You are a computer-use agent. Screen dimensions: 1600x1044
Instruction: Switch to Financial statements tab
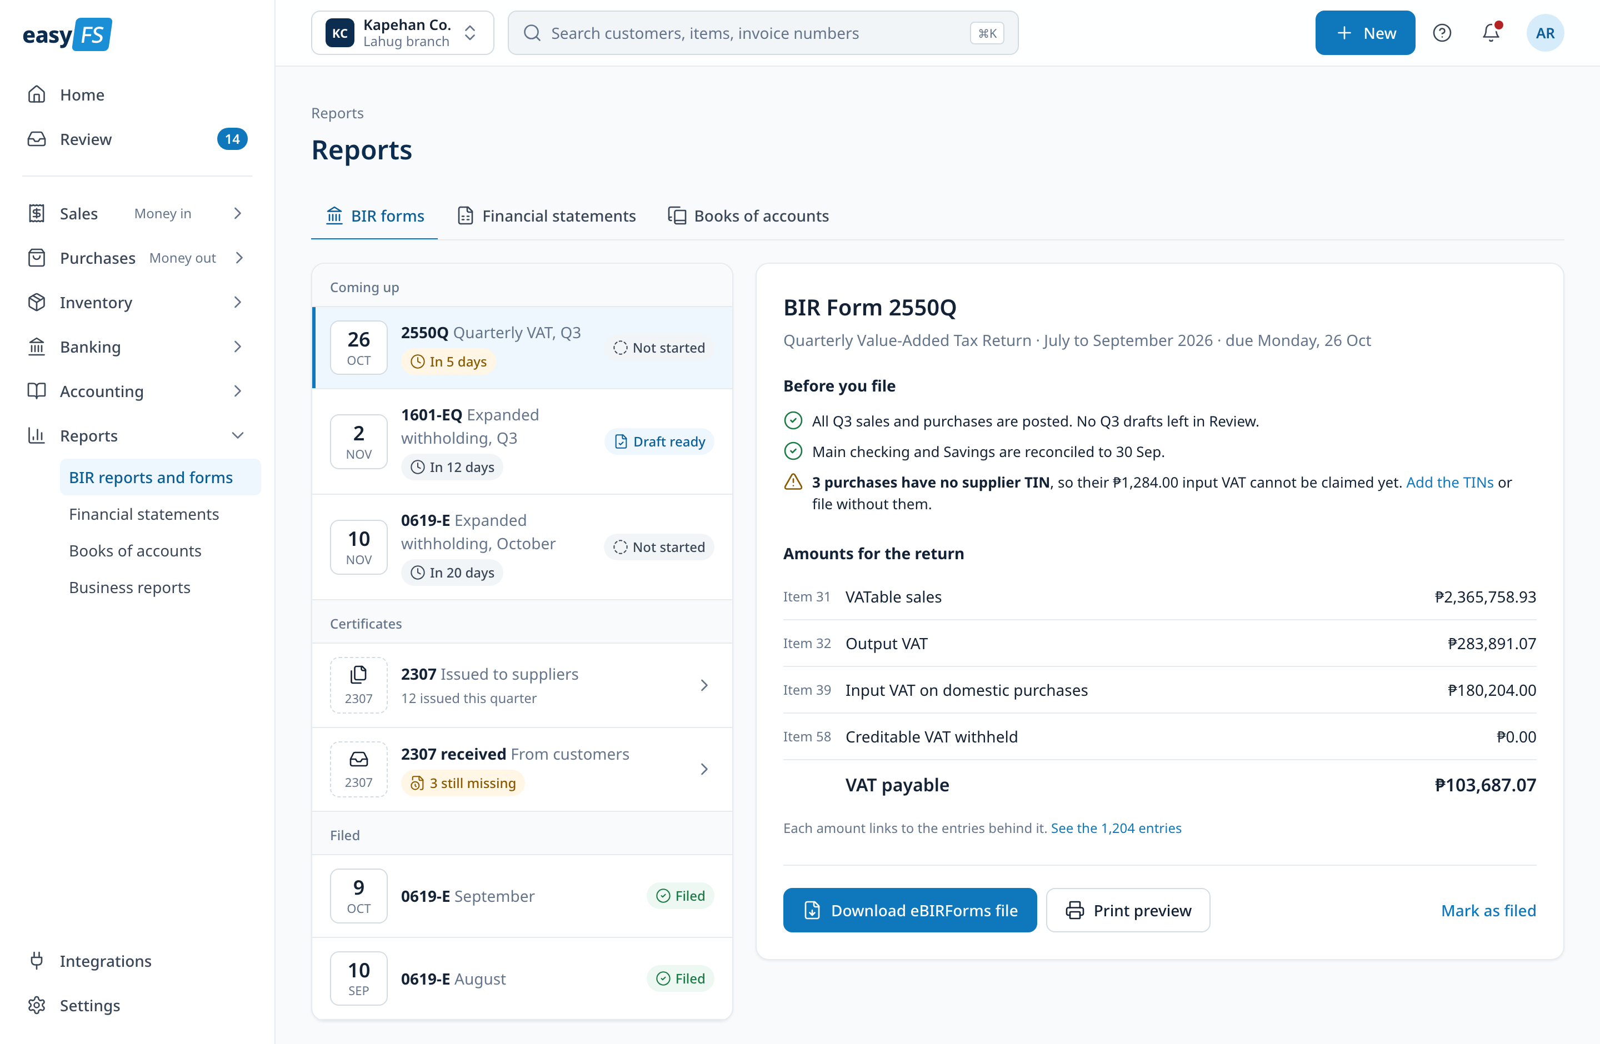(x=546, y=215)
